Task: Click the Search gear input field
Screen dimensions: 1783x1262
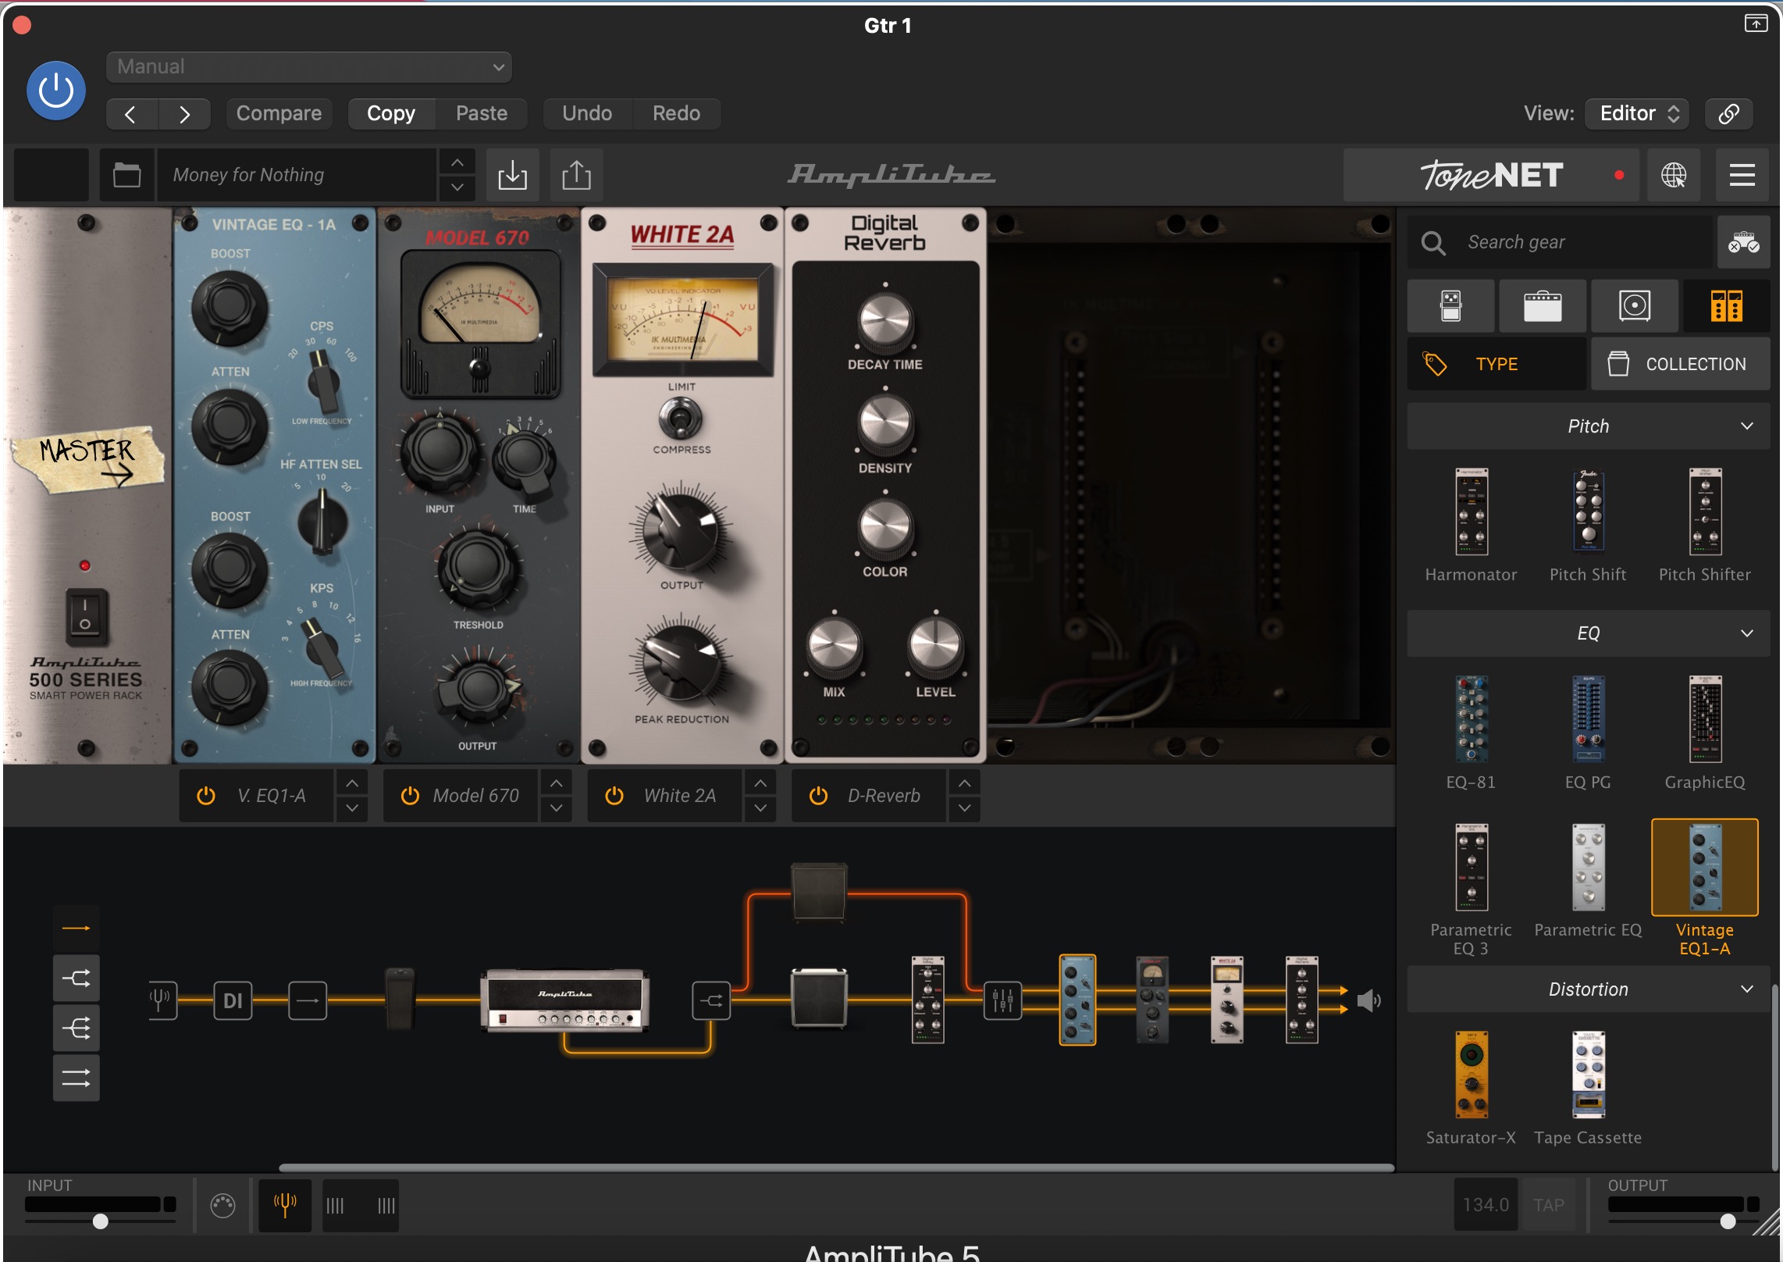Action: pos(1561,243)
